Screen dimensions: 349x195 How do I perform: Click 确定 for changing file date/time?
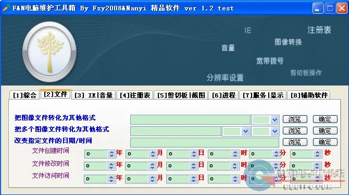pos(325,142)
